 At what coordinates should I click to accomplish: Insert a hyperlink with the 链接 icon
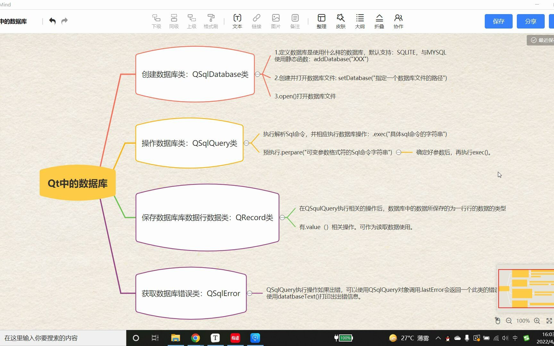(256, 21)
